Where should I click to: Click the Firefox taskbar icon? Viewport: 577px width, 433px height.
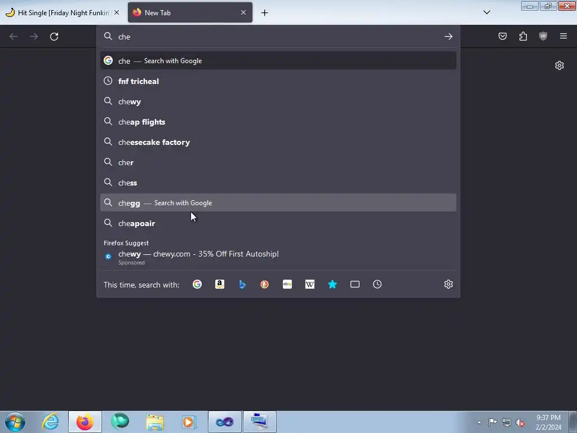click(85, 422)
